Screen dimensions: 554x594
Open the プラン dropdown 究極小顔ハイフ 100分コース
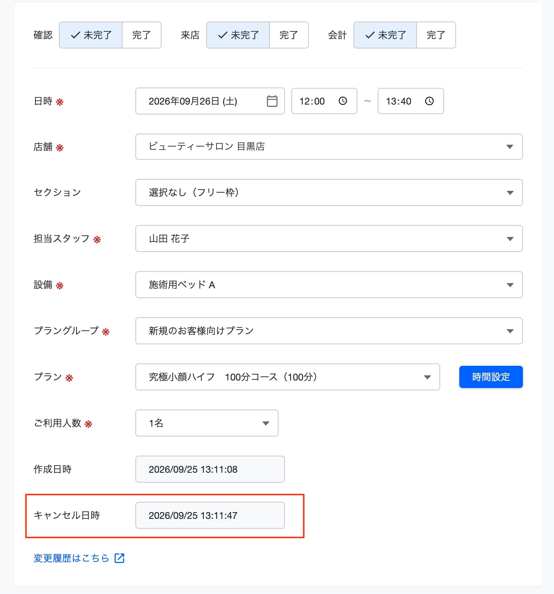click(288, 377)
